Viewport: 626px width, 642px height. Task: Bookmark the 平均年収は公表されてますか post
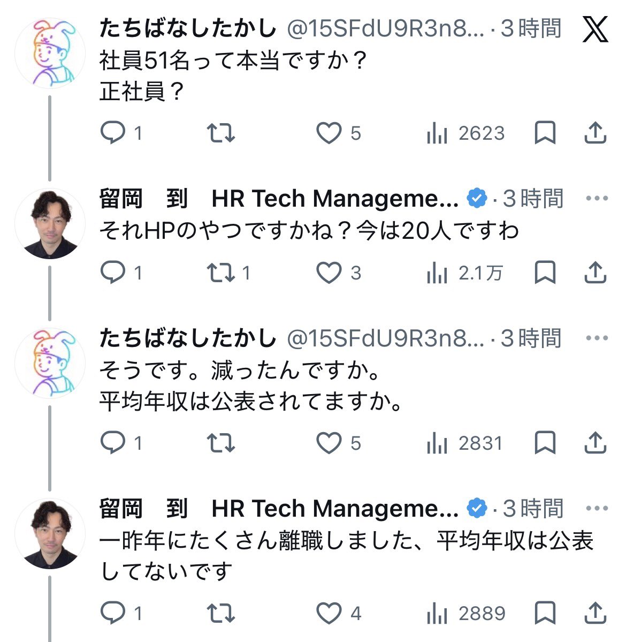click(545, 443)
